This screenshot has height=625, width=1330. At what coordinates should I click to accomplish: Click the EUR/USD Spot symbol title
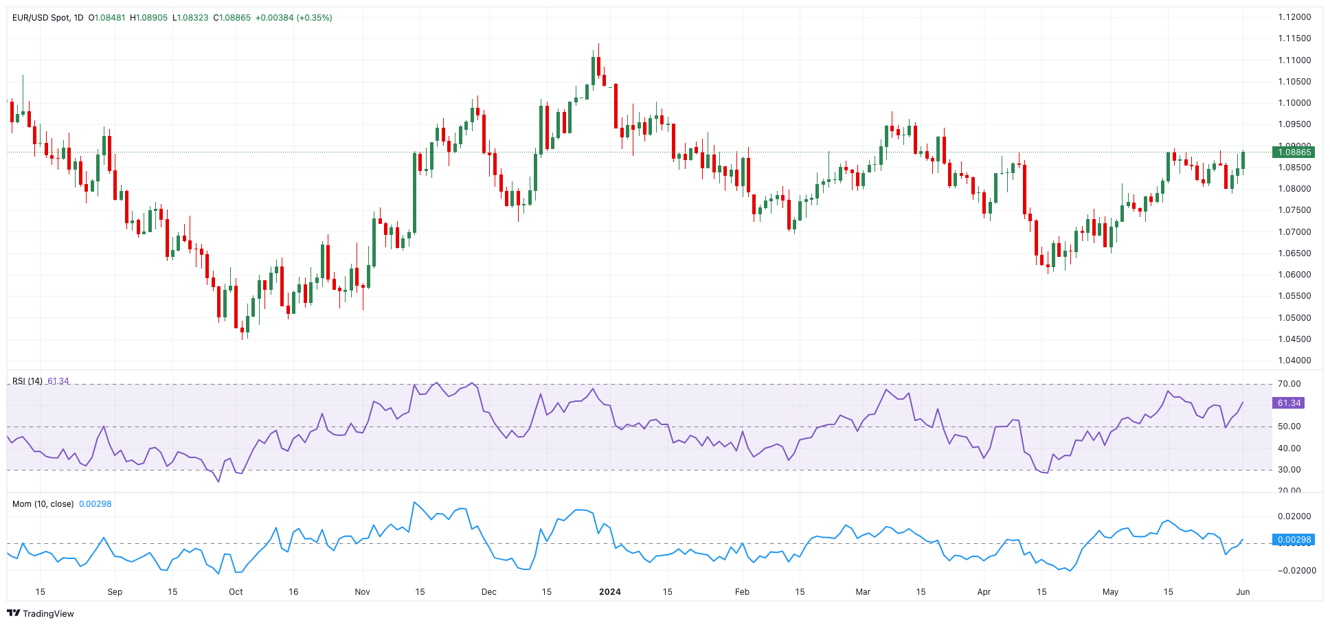pyautogui.click(x=41, y=18)
